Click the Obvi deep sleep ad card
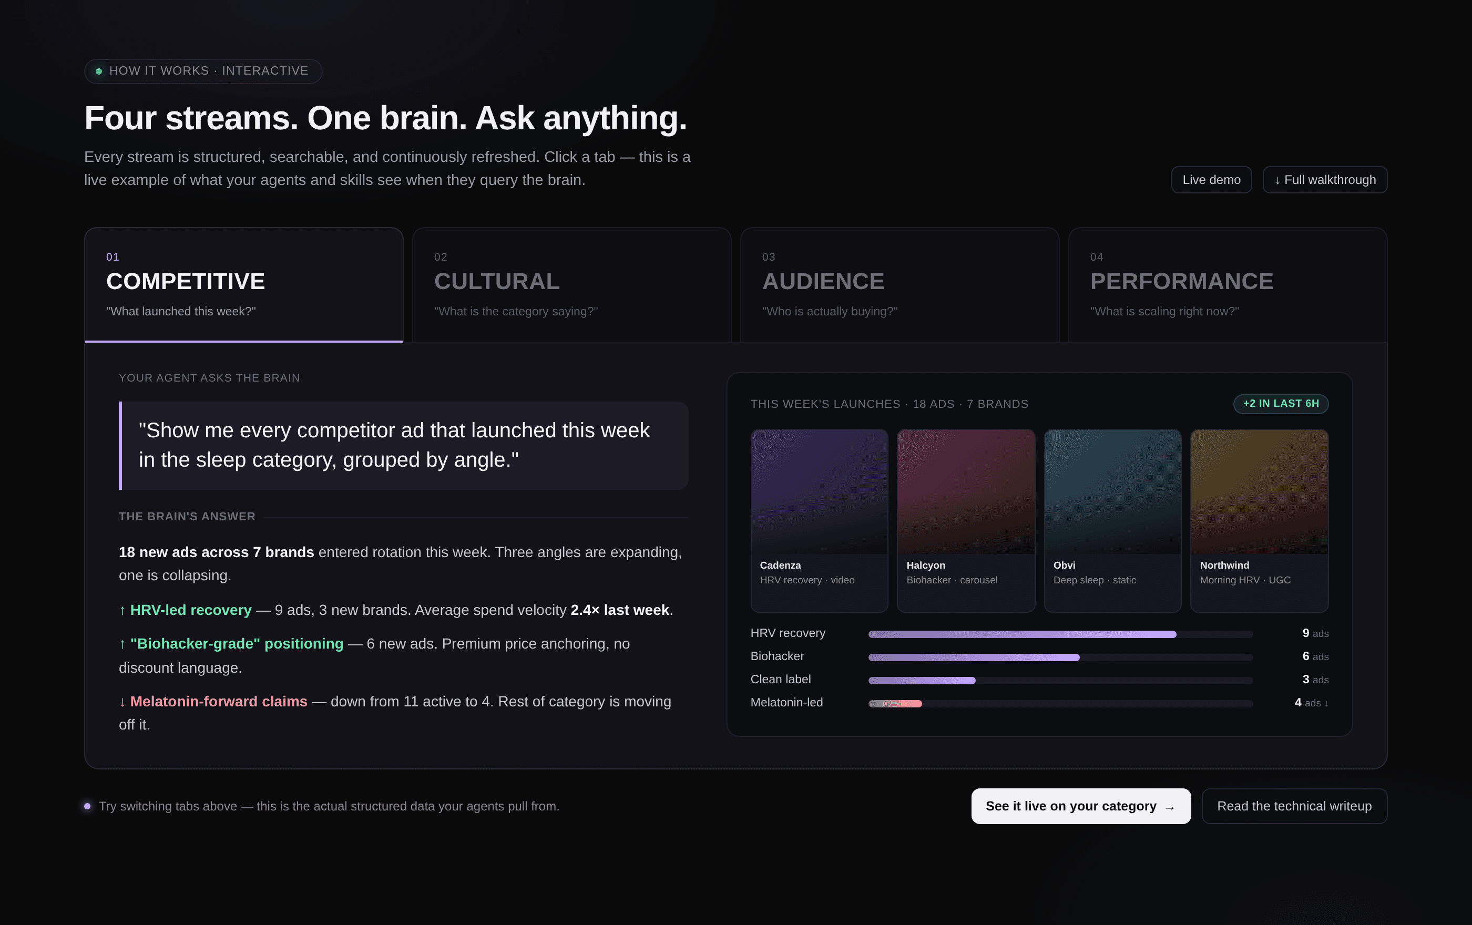 coord(1112,519)
